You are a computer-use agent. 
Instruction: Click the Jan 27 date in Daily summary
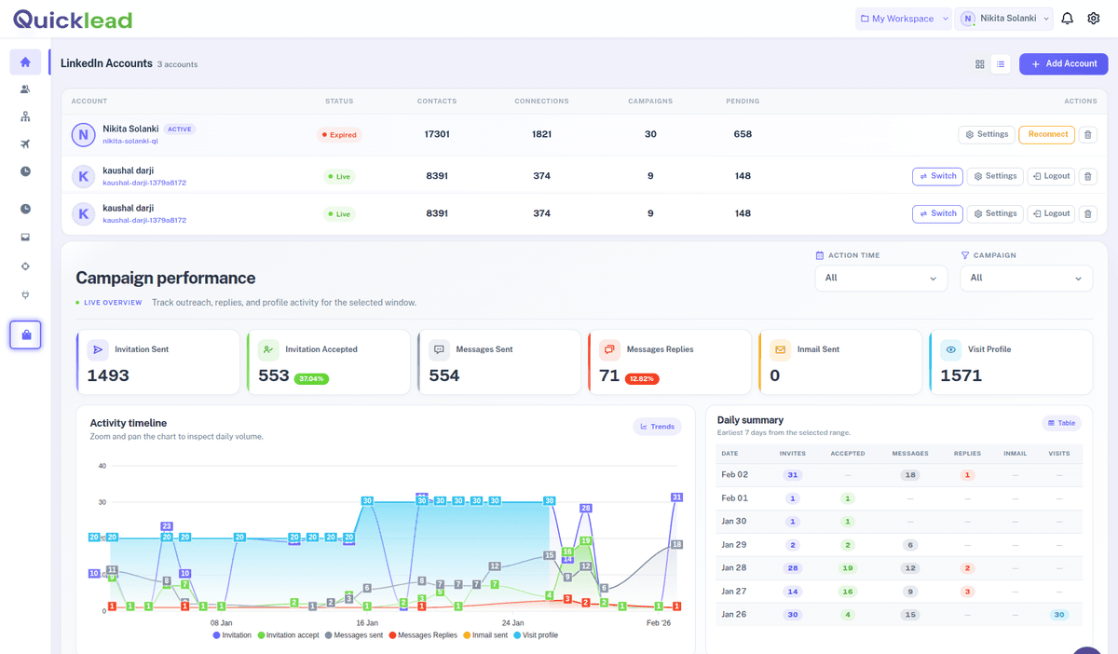pos(734,591)
